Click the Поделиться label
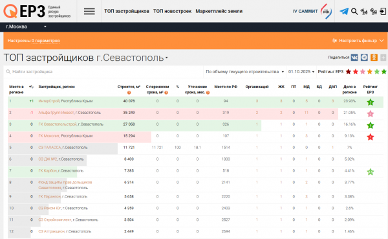This screenshot has height=239, width=388. tap(338, 58)
